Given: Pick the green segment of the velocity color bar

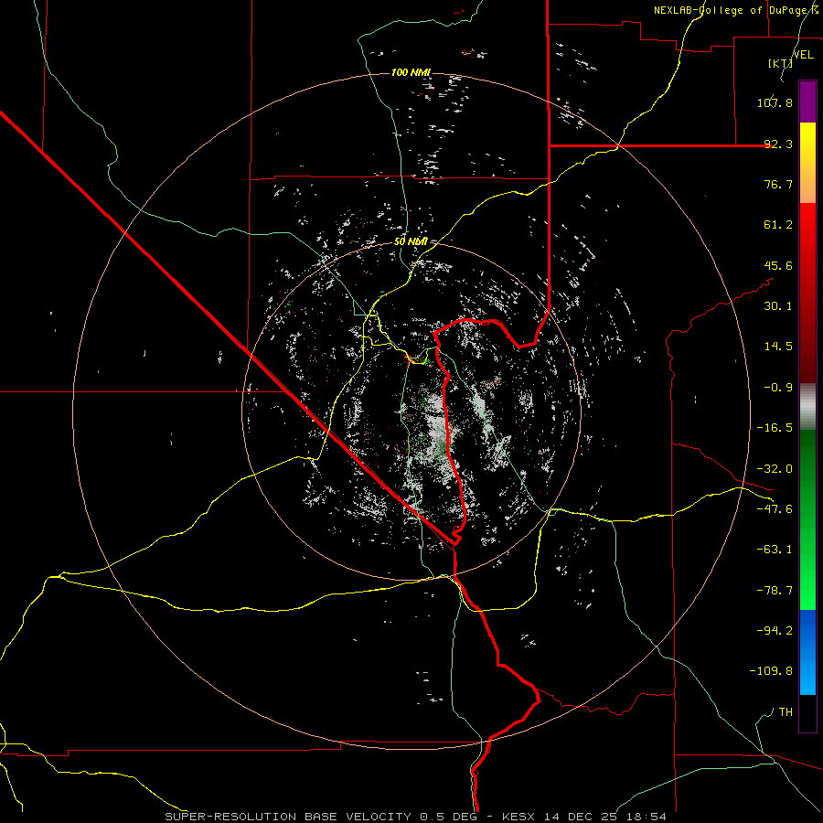Looking at the screenshot, I should point(807,519).
